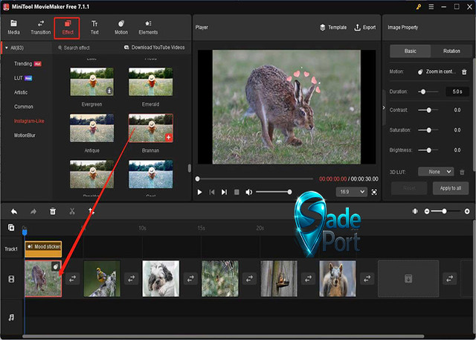Click the 5.0 s duration field
The image size is (476, 340).
tap(457, 92)
